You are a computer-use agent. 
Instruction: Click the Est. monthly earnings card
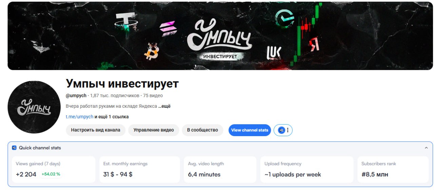(x=139, y=169)
